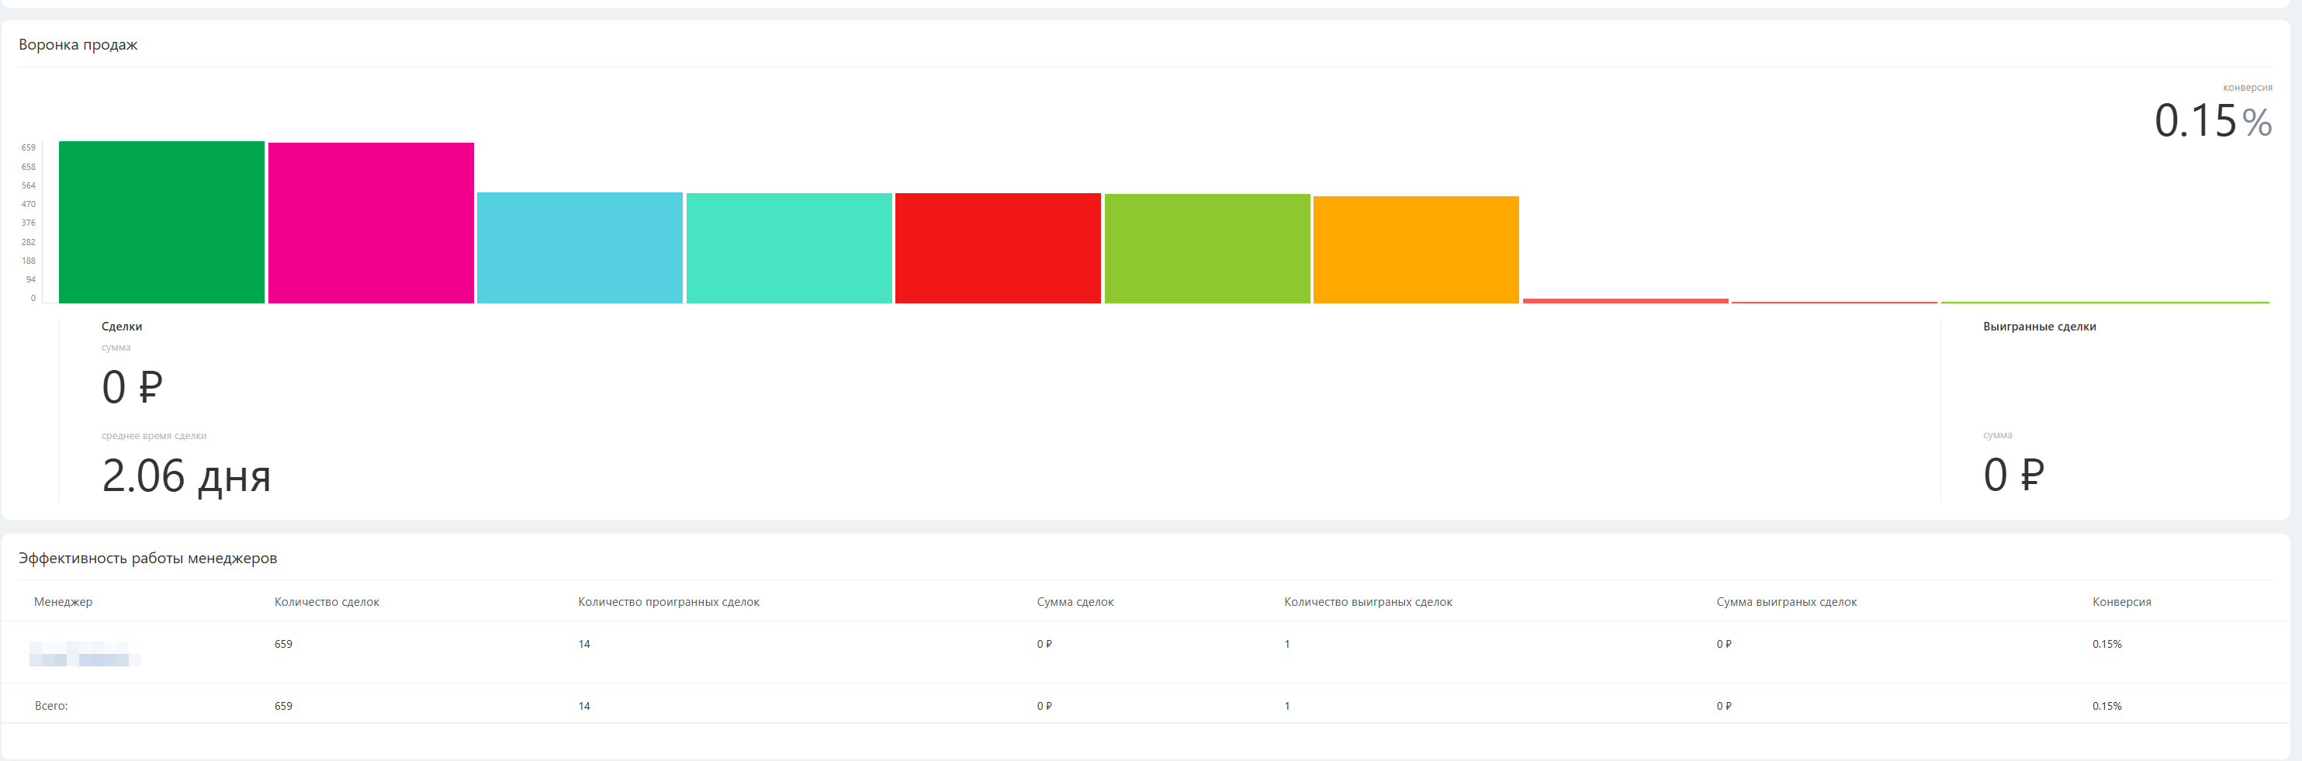
Task: Click the 'конверсия' label above percentage
Action: [2248, 88]
